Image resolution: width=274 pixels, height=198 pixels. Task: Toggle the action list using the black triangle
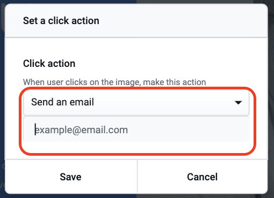[239, 103]
